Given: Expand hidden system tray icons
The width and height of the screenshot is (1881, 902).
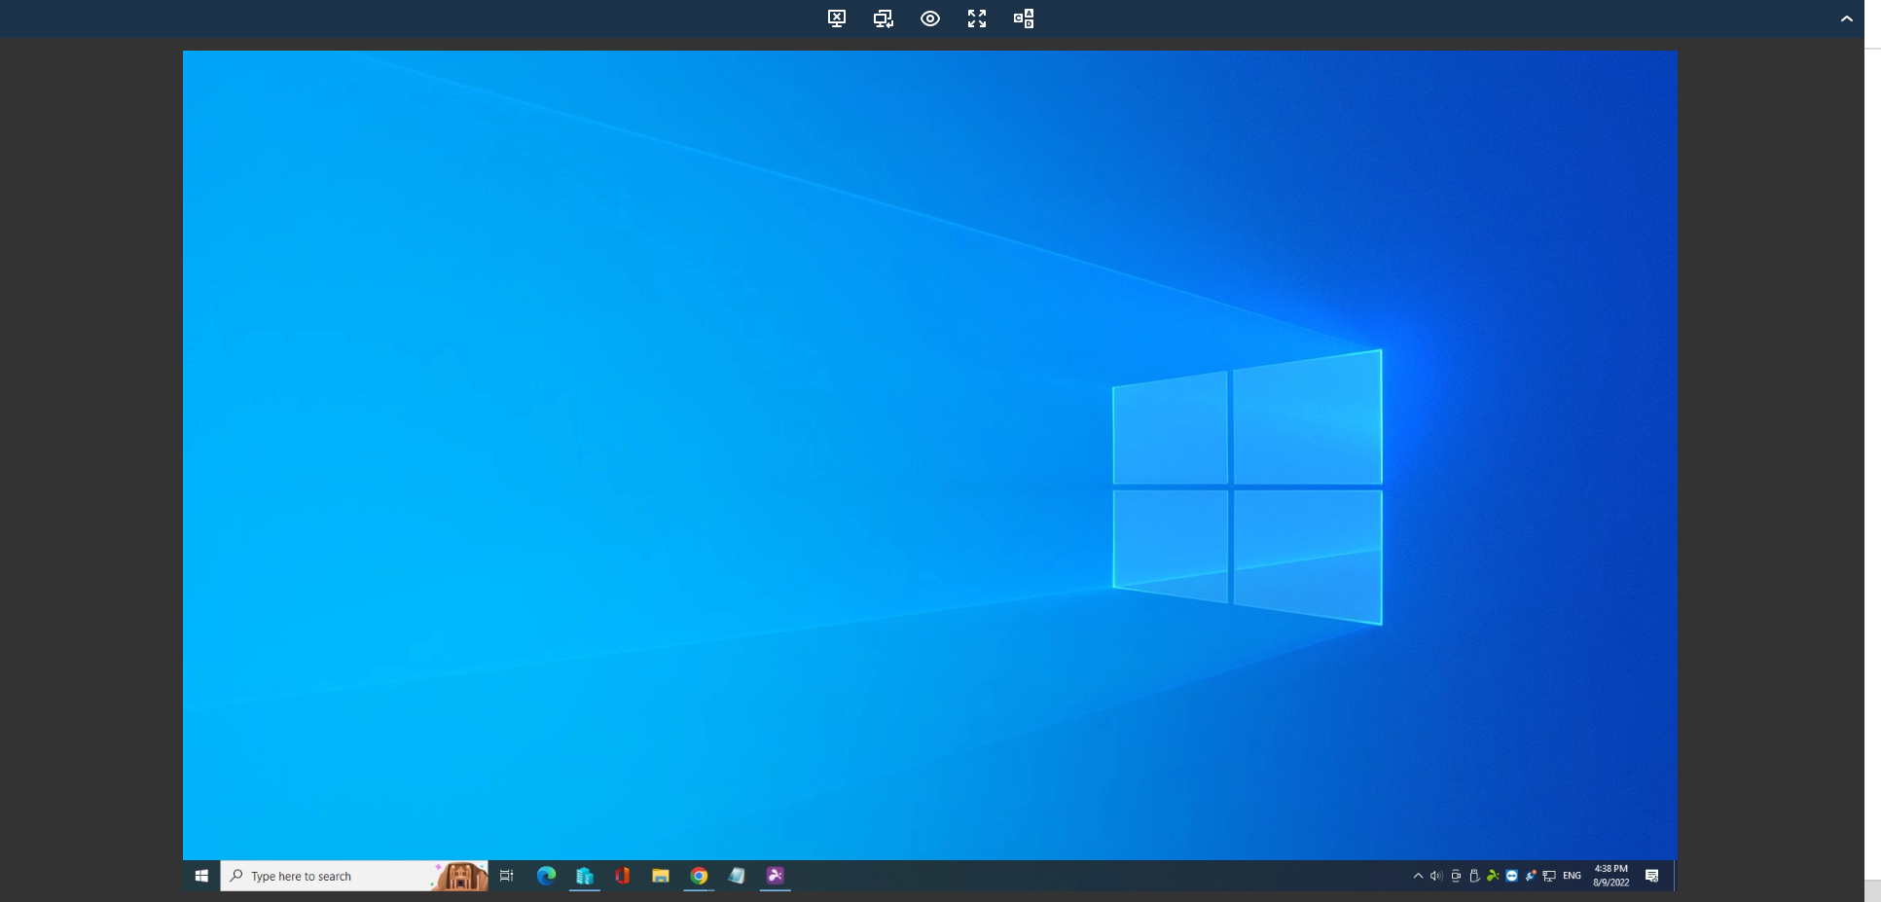Looking at the screenshot, I should click(1418, 876).
